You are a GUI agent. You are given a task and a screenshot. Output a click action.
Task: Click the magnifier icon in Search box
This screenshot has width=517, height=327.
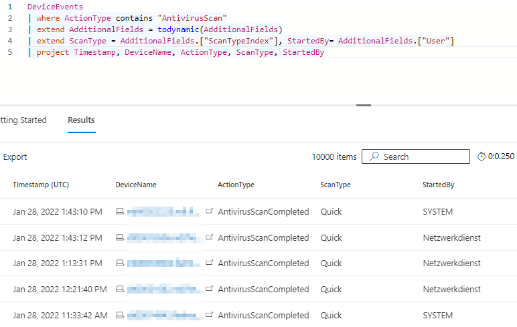coord(374,156)
